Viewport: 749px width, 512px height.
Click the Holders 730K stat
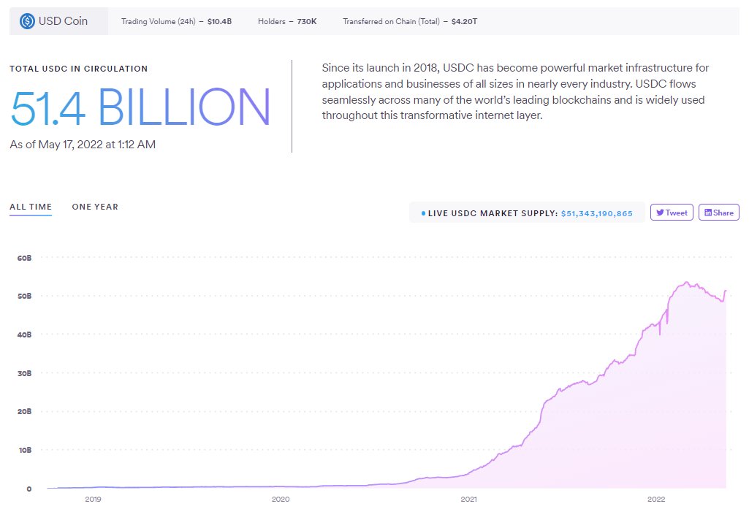(287, 21)
